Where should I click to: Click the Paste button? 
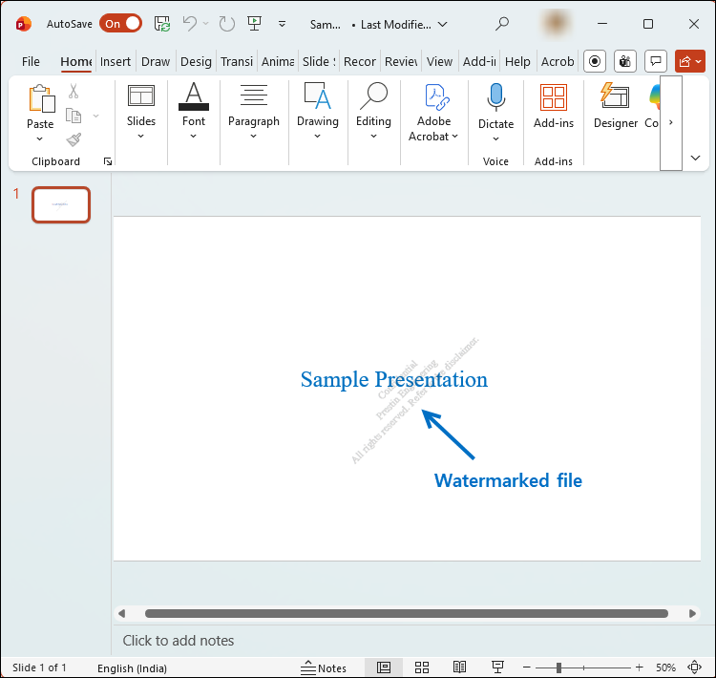[40, 105]
